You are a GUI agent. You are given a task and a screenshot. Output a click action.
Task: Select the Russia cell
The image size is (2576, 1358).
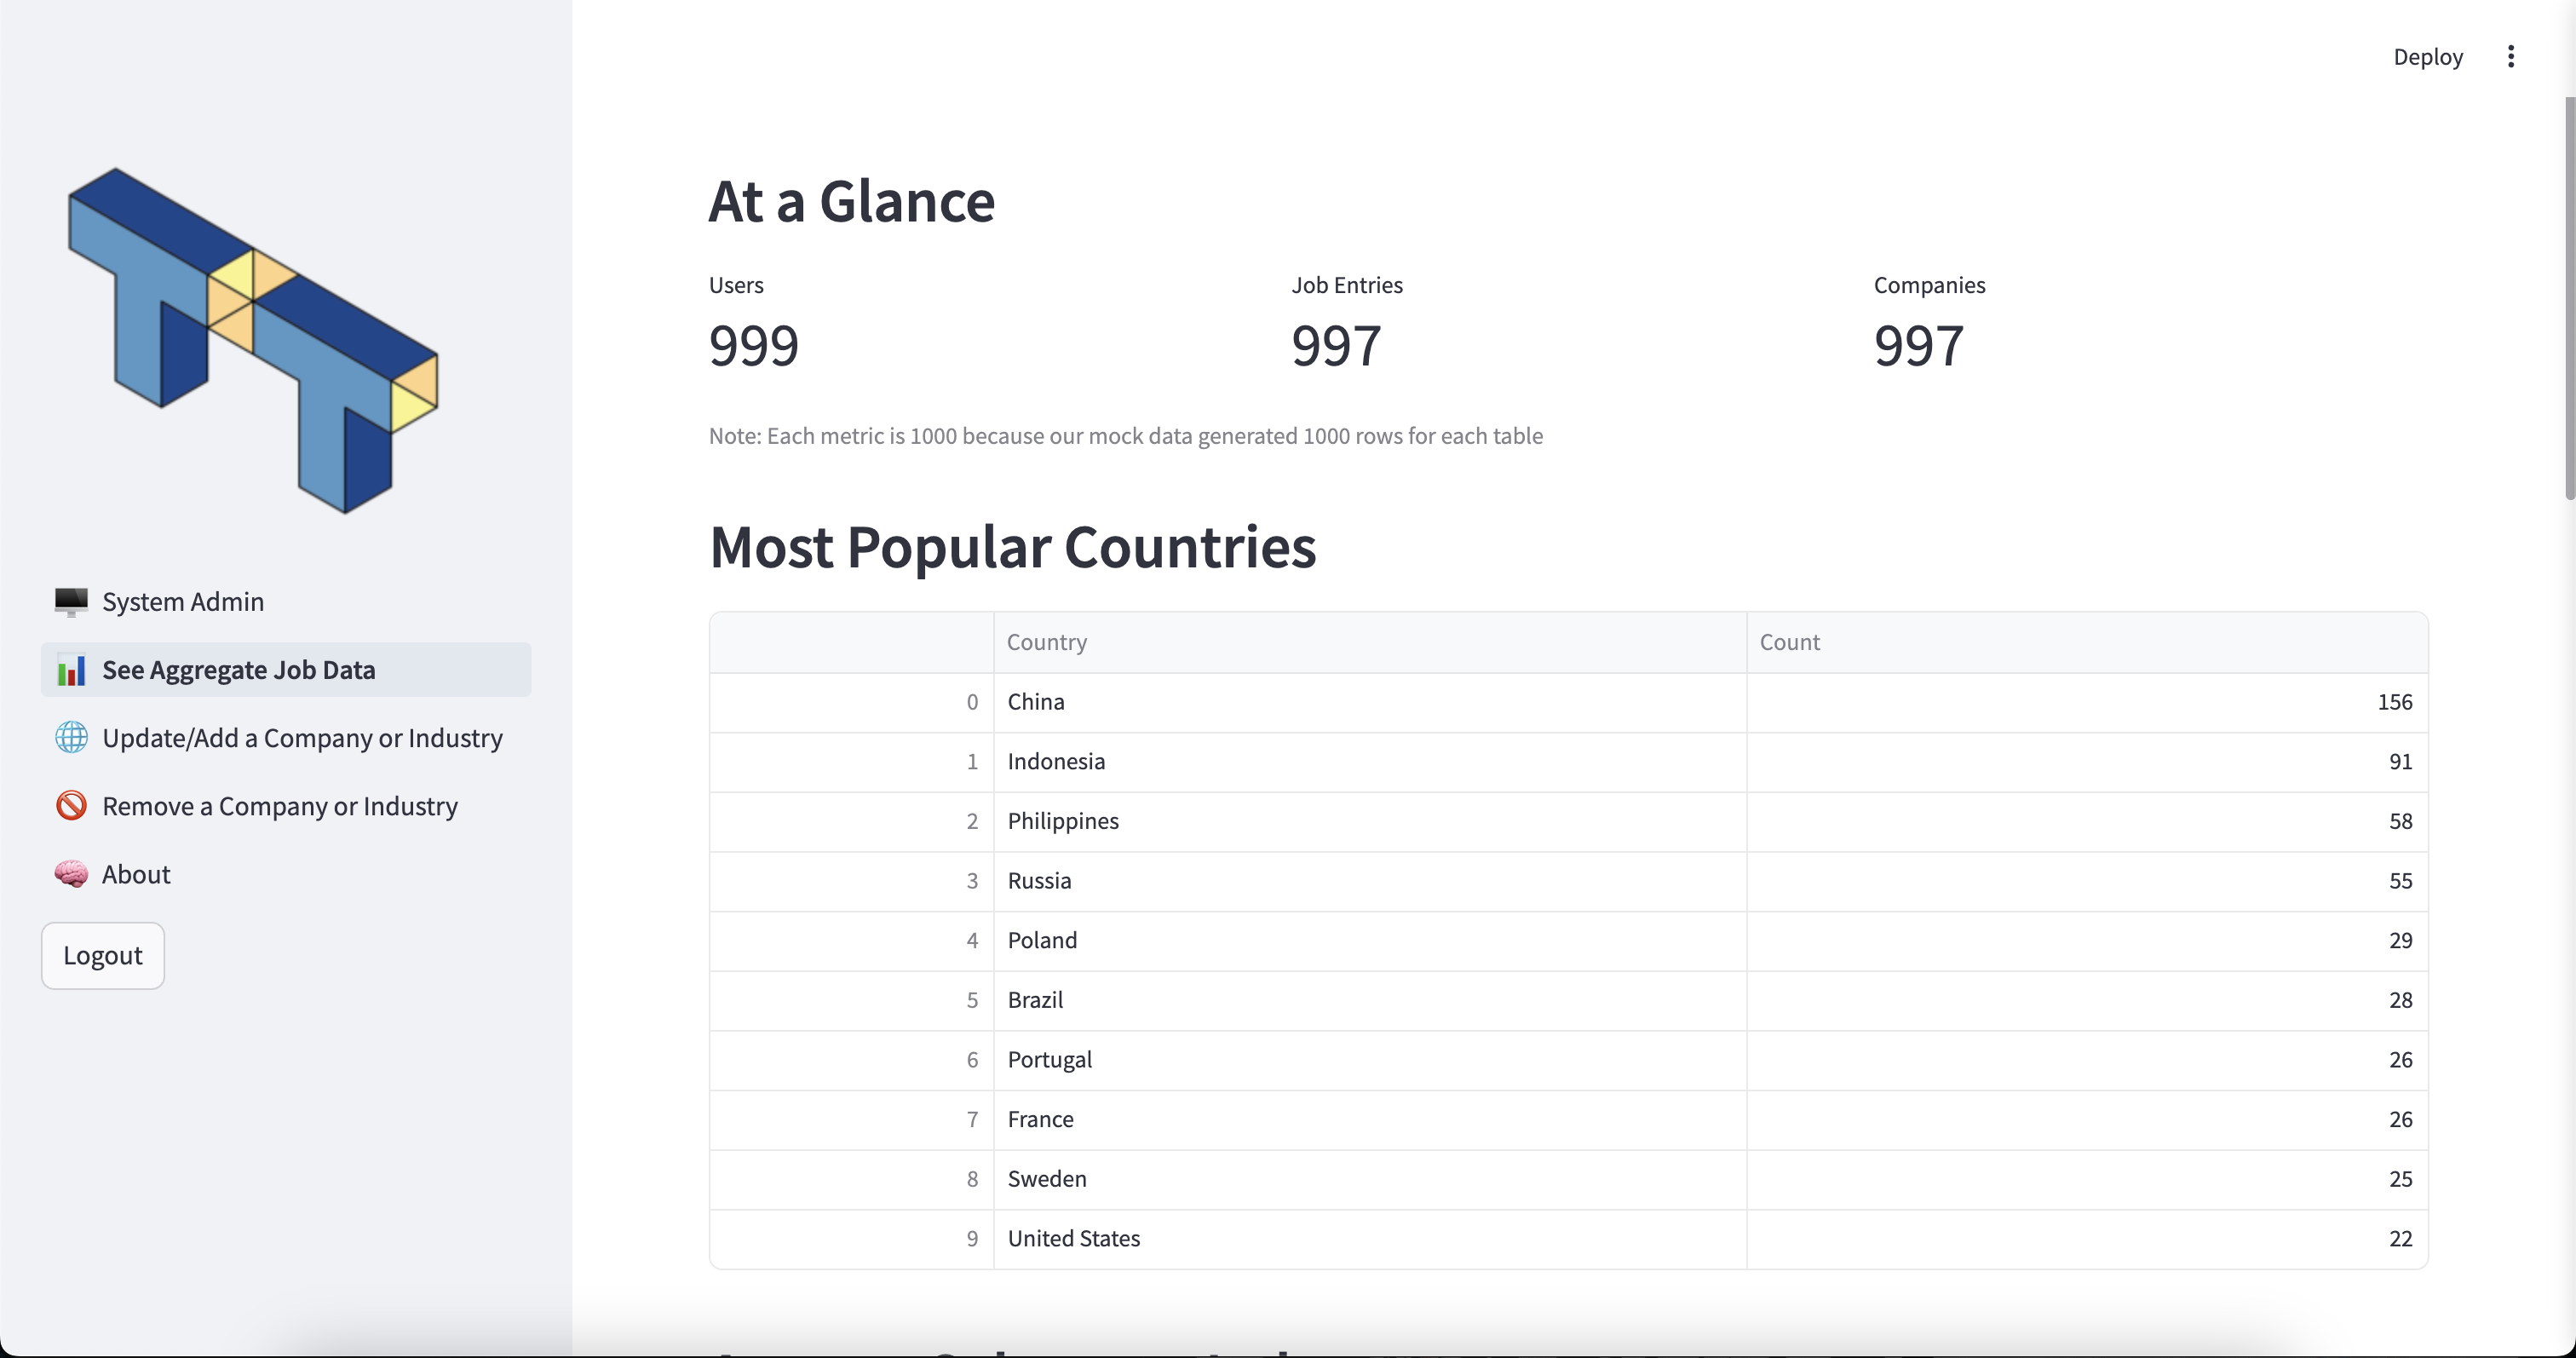pyautogui.click(x=1370, y=881)
